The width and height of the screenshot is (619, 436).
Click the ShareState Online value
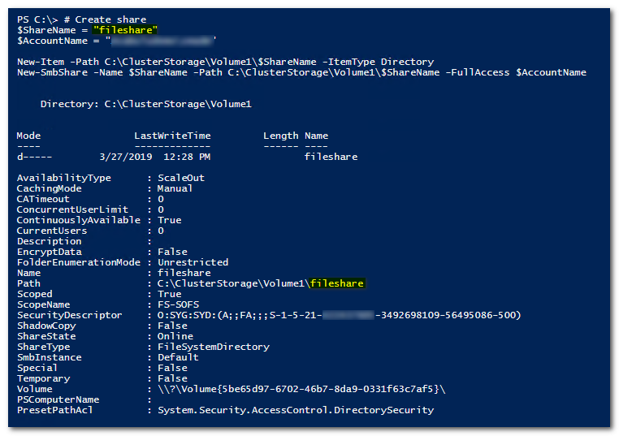(175, 336)
